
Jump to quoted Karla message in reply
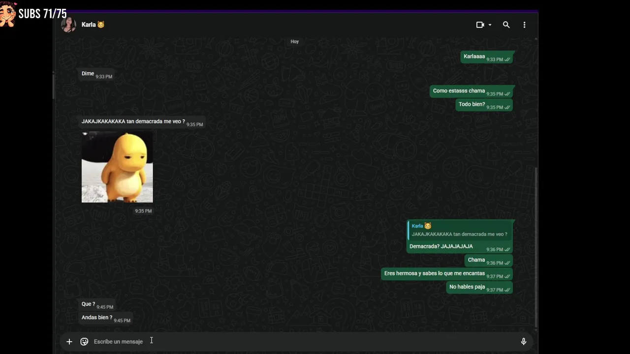(x=460, y=230)
